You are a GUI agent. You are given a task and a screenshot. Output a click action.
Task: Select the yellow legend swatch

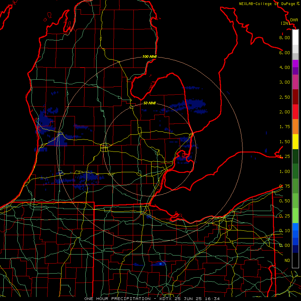tap(295, 141)
